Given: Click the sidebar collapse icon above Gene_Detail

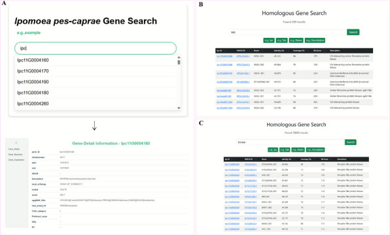Looking at the screenshot, I should [x=16, y=143].
